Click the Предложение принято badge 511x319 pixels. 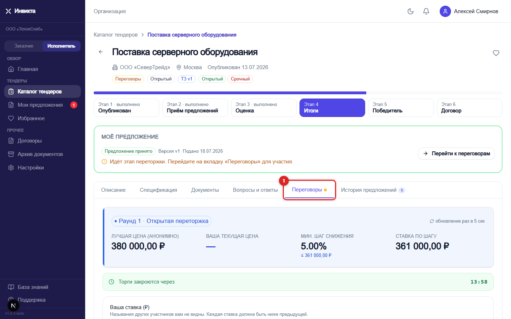(x=128, y=151)
